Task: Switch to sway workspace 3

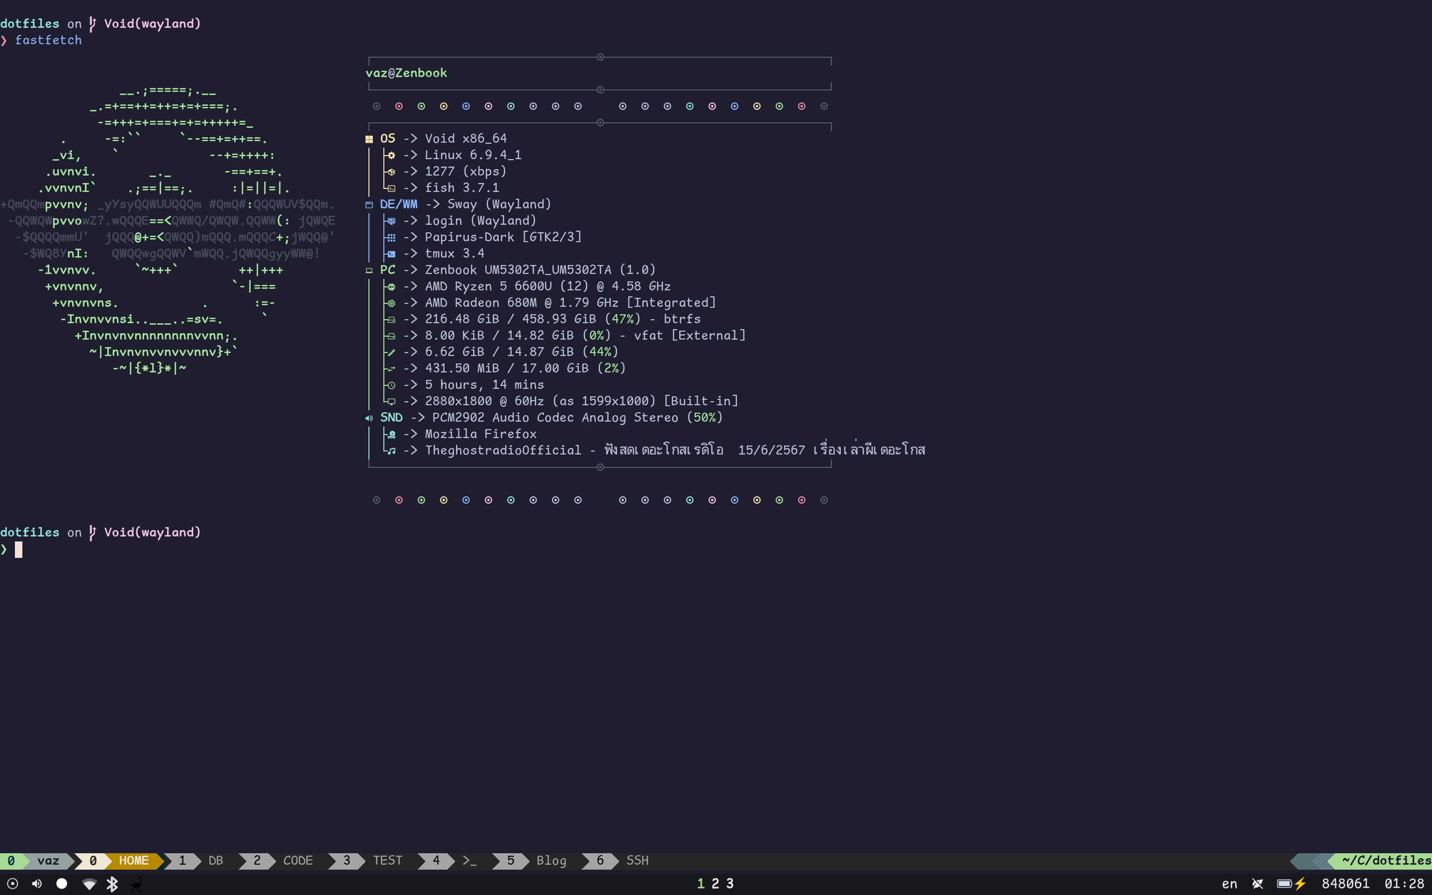Action: (729, 883)
